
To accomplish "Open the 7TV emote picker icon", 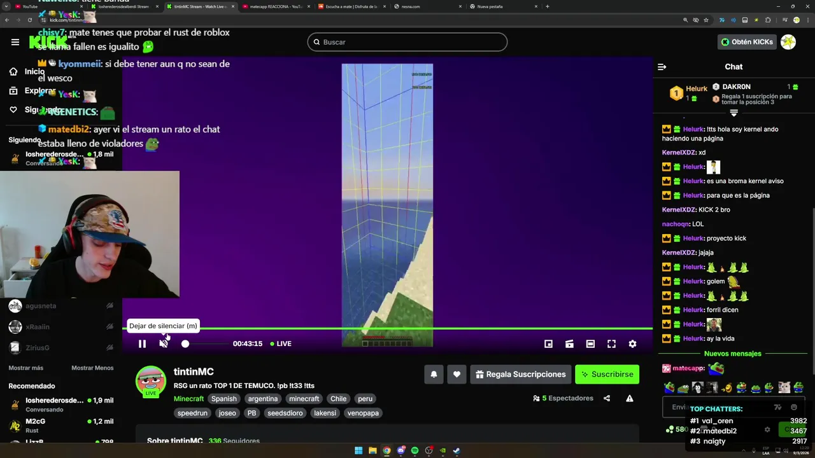I will point(777,407).
